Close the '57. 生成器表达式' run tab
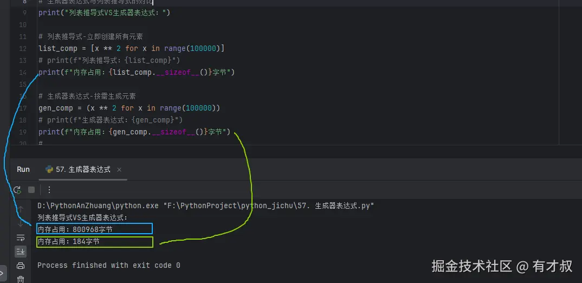This screenshot has height=283, width=582. tap(119, 170)
